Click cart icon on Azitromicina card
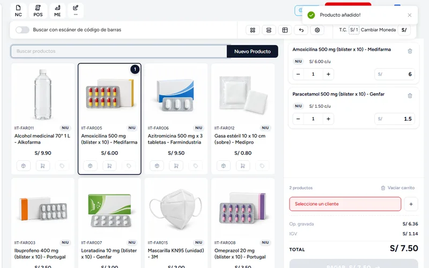This screenshot has height=268, width=429. [176, 166]
